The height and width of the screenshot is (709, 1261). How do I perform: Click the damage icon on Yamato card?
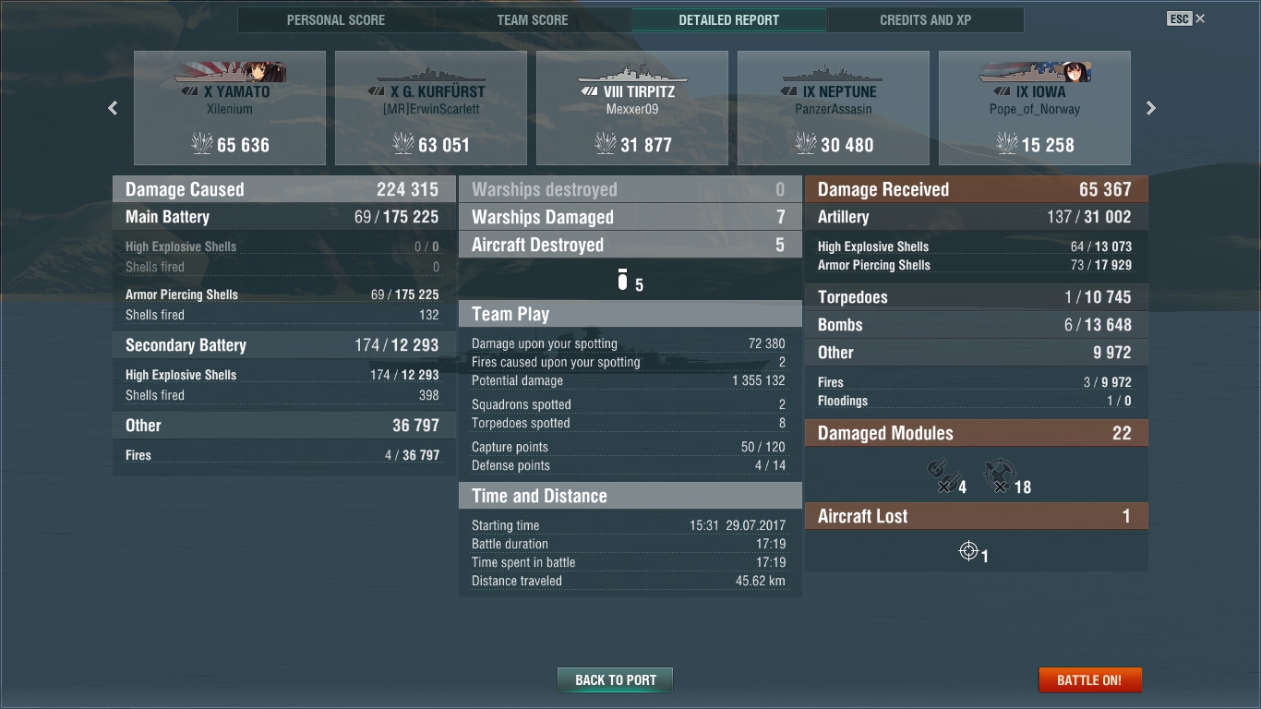pyautogui.click(x=201, y=143)
